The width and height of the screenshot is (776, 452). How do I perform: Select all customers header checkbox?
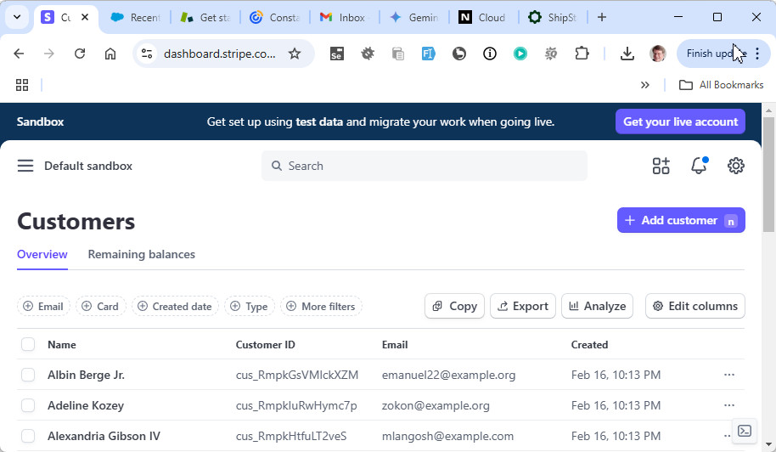tap(28, 344)
